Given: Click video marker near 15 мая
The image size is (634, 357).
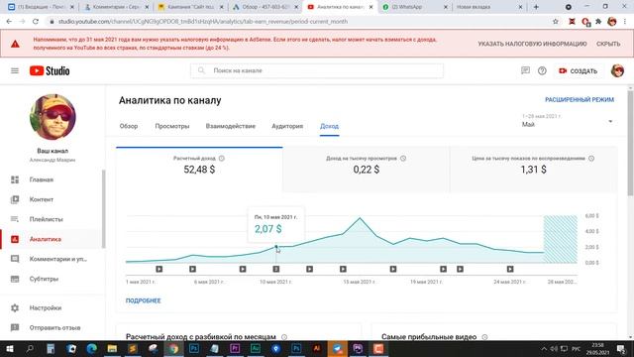Looking at the screenshot, I should 343,269.
